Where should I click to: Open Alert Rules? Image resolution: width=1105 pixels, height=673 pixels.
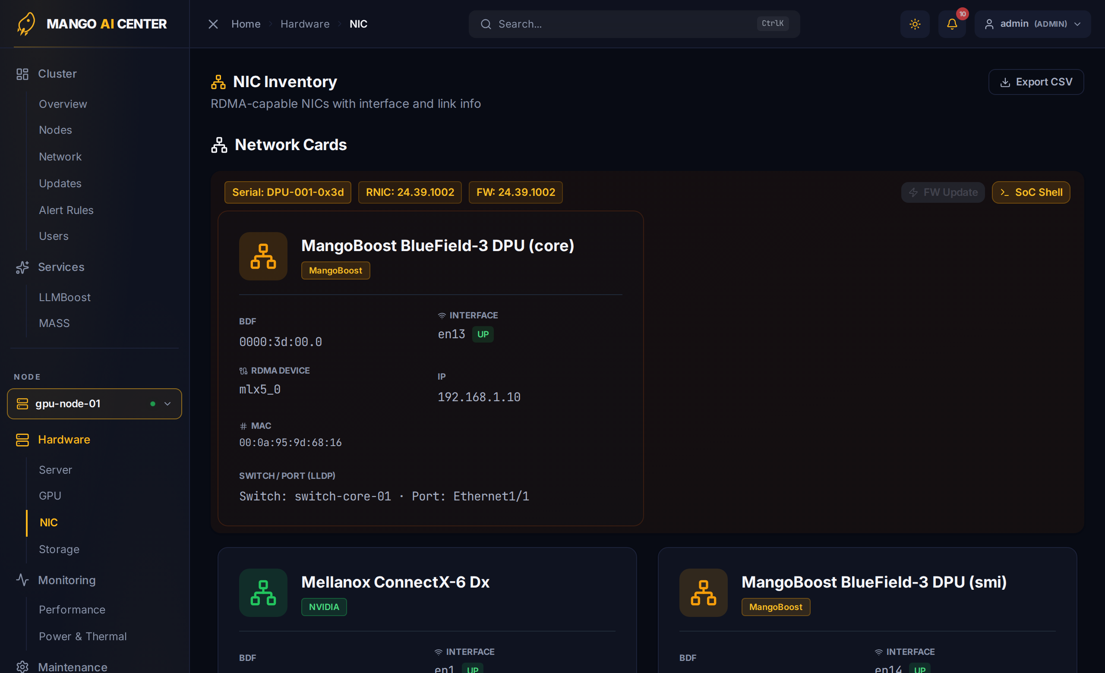coord(66,210)
